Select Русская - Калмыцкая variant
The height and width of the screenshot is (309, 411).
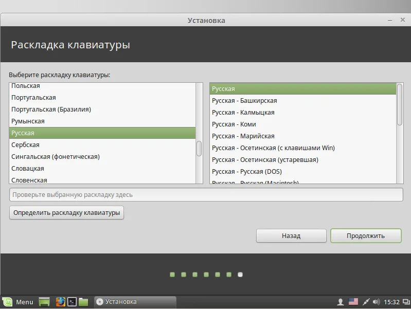pos(303,113)
